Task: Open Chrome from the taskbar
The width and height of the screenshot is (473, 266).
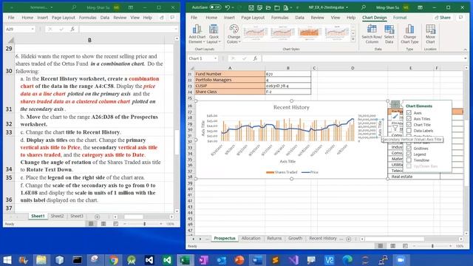Action: pos(113,259)
